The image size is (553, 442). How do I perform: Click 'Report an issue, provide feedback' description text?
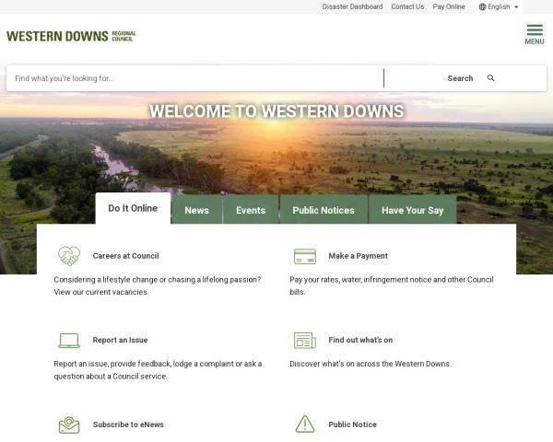coord(158,370)
